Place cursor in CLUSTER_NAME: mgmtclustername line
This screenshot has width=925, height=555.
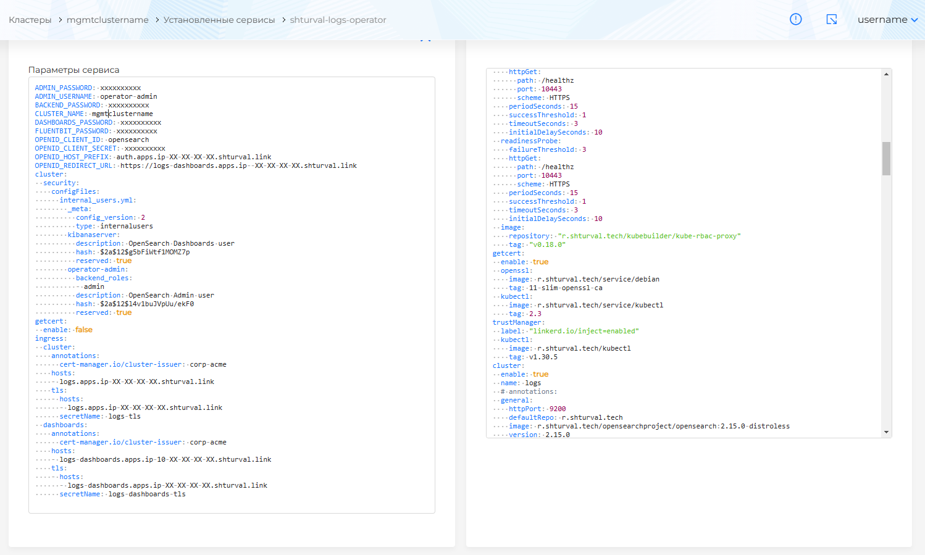[94, 114]
